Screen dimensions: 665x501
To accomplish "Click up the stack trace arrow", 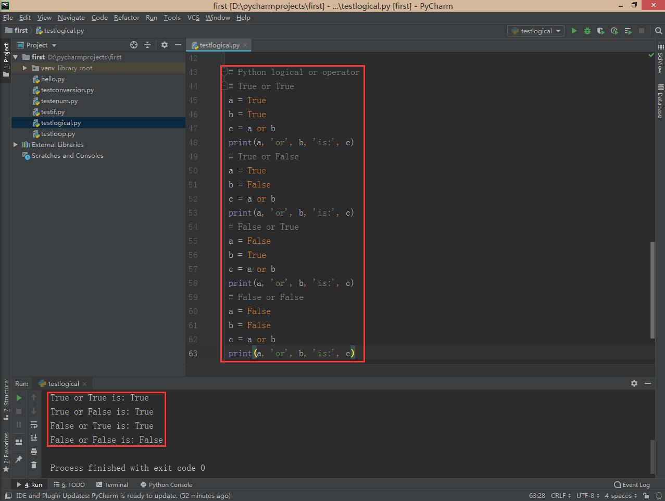I will pyautogui.click(x=34, y=397).
